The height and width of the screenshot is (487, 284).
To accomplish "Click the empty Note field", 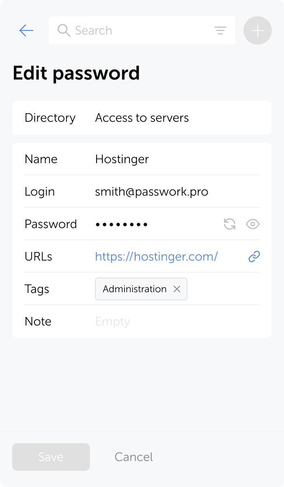I will pos(112,321).
